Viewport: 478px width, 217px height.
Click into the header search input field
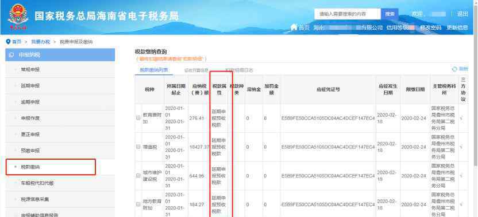point(348,14)
